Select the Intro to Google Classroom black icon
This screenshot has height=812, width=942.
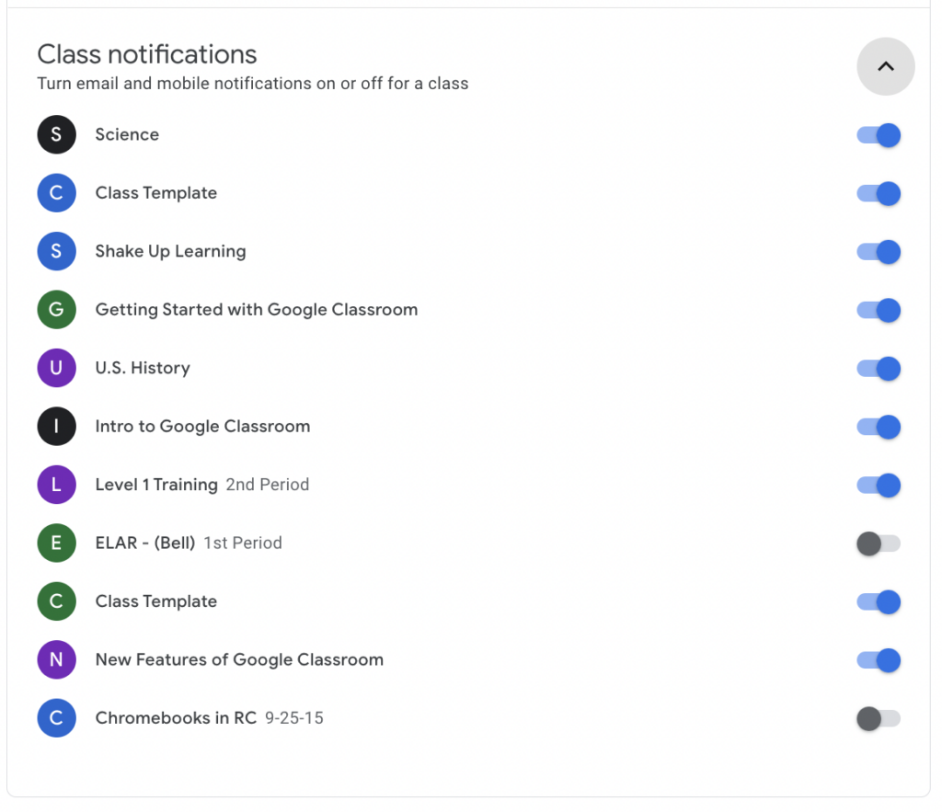[x=56, y=426]
